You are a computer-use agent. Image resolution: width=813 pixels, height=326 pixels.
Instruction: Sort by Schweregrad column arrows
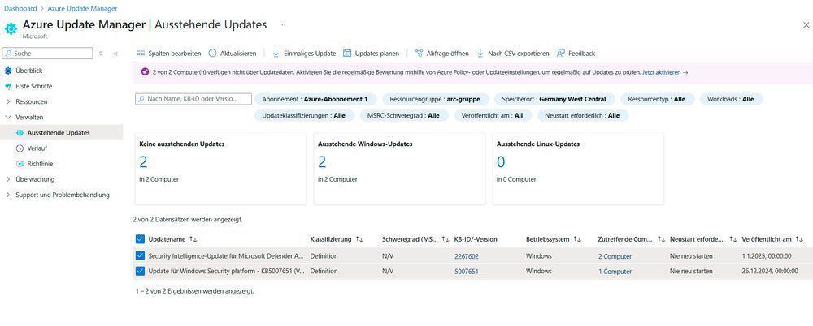click(446, 239)
